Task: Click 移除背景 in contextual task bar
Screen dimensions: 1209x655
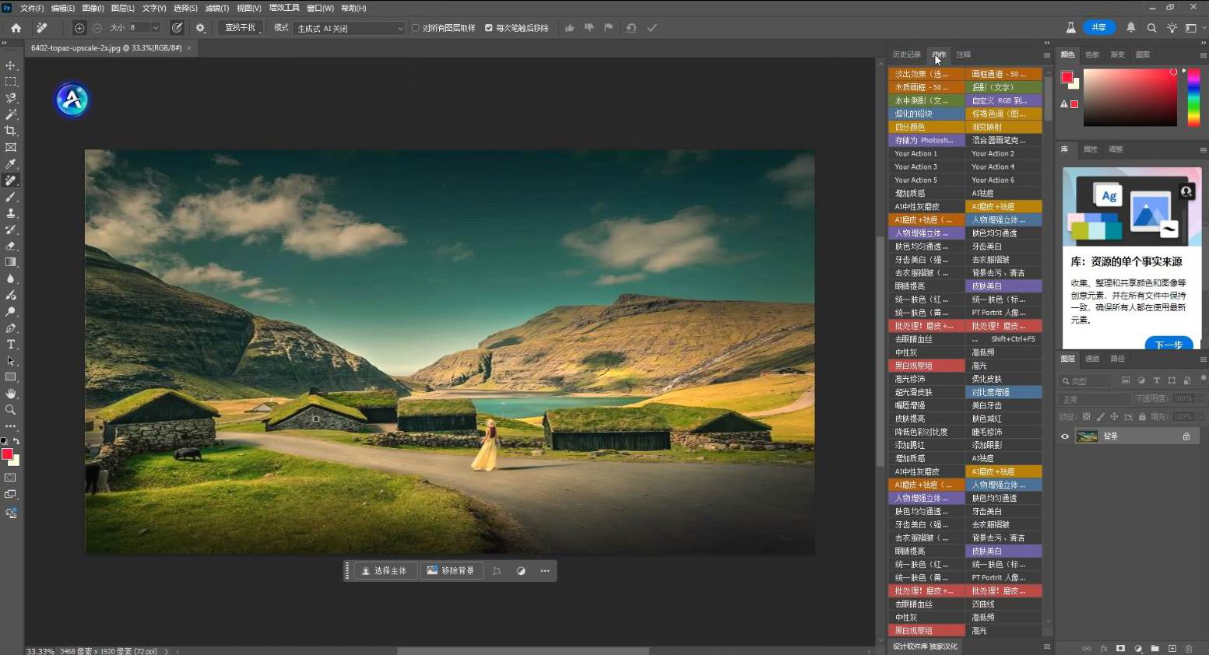Action: (x=451, y=571)
